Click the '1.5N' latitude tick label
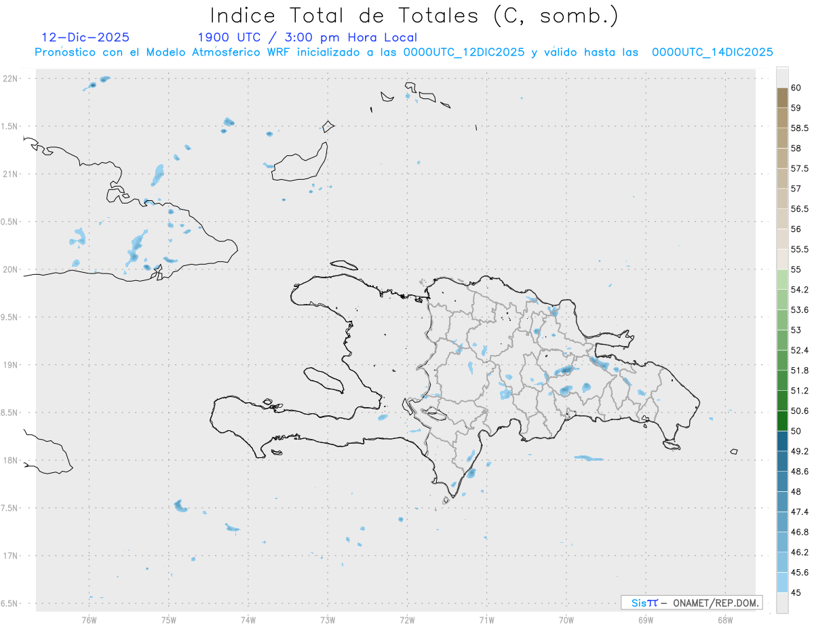The width and height of the screenshot is (814, 629). point(10,127)
